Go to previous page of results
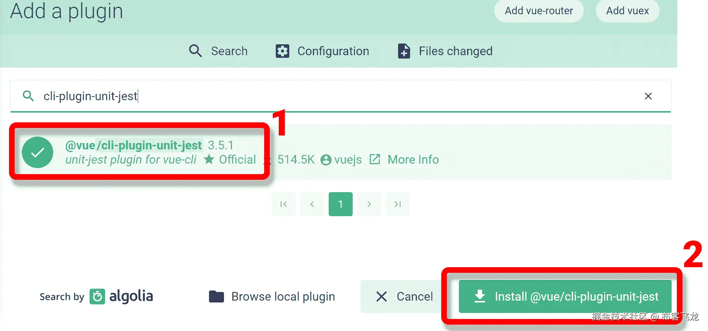The image size is (708, 331). coord(312,204)
